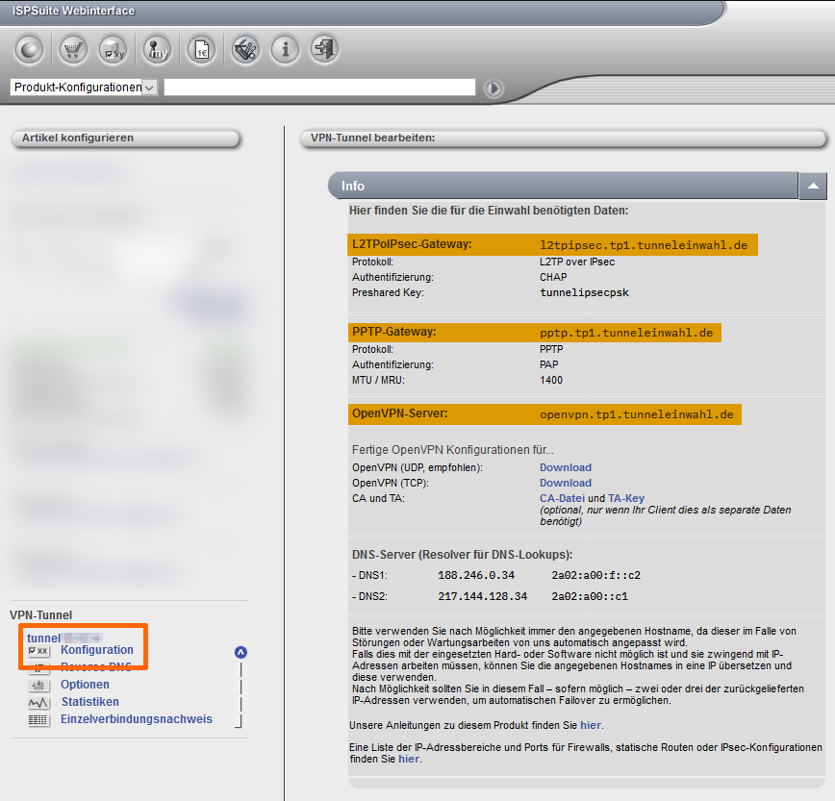
Task: Open the info 'i' toolbar icon
Action: (285, 49)
